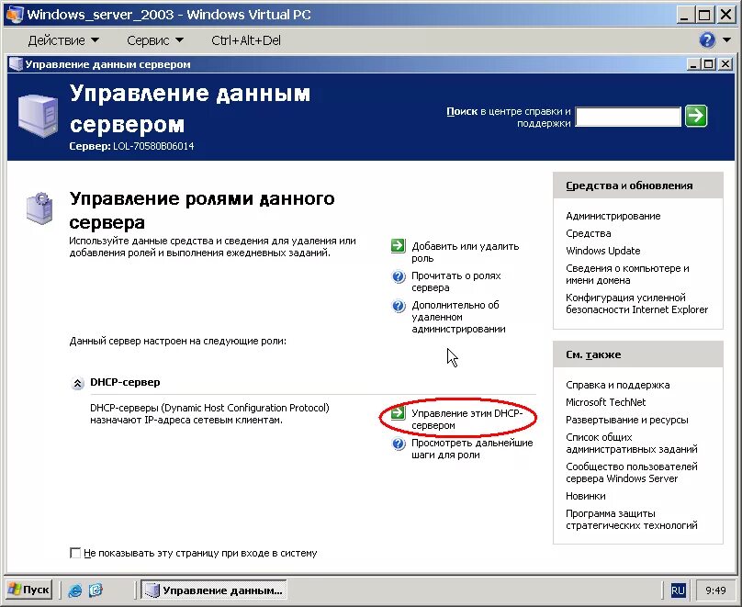
Task: Click the Управление данным... taskbar button
Action: (x=214, y=590)
